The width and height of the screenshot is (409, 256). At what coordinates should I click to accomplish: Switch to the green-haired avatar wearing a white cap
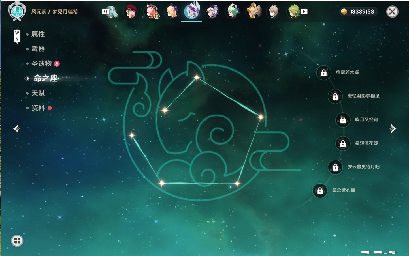[x=233, y=12]
